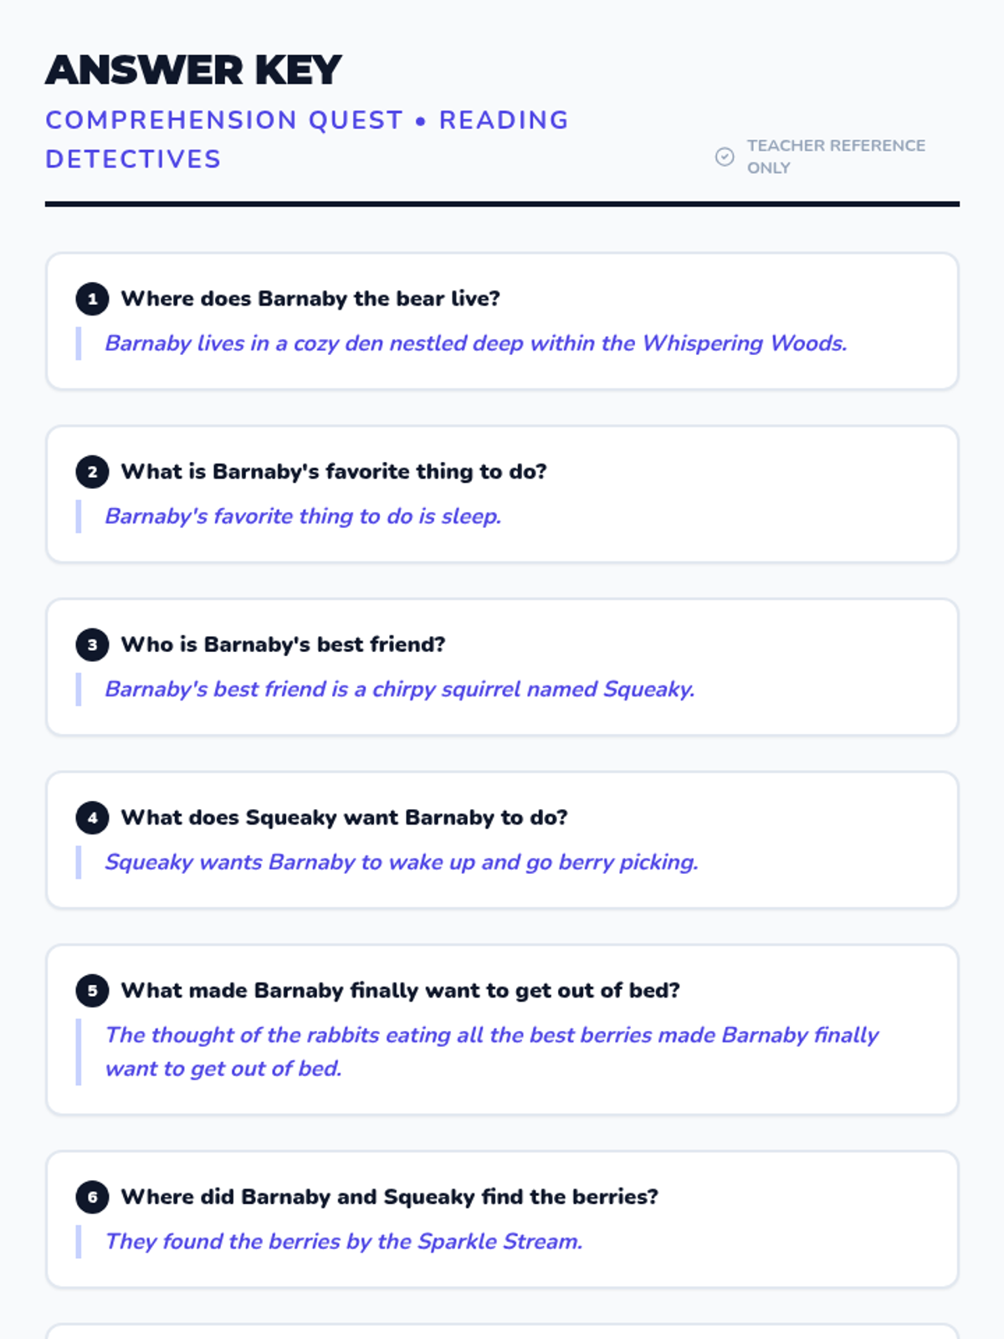Click the TEACHER REFERENCE ONLY label
The height and width of the screenshot is (1339, 1004).
tap(836, 156)
